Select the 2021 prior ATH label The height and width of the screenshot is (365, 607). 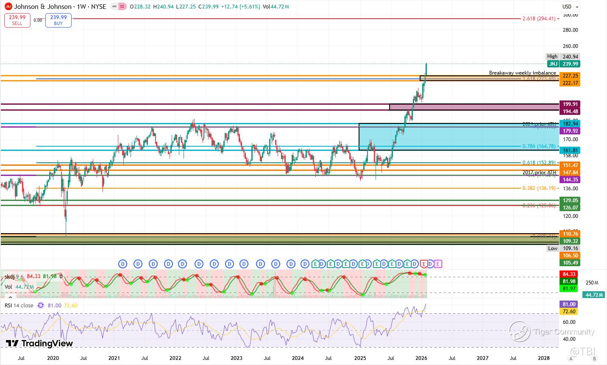pyautogui.click(x=539, y=124)
